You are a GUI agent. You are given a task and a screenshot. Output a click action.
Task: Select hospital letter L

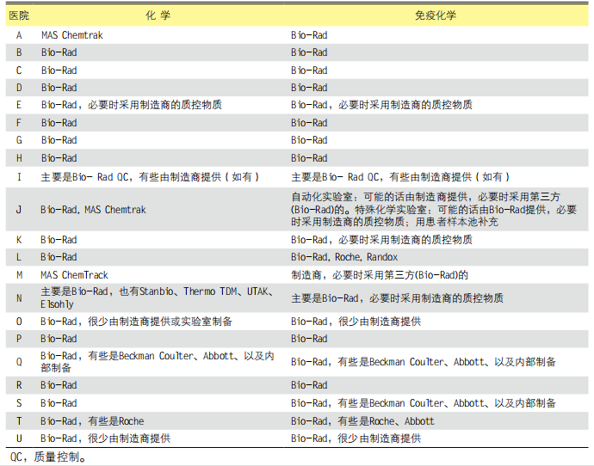[19, 257]
